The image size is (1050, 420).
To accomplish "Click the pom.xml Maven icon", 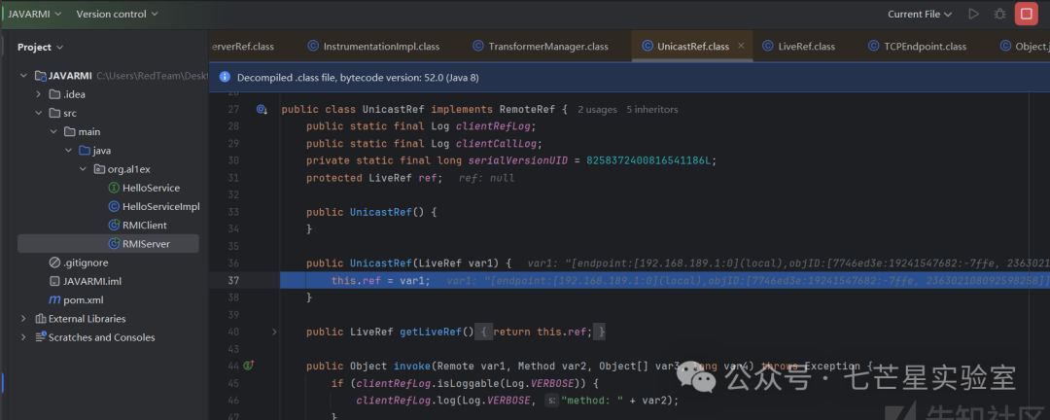I will pos(54,300).
